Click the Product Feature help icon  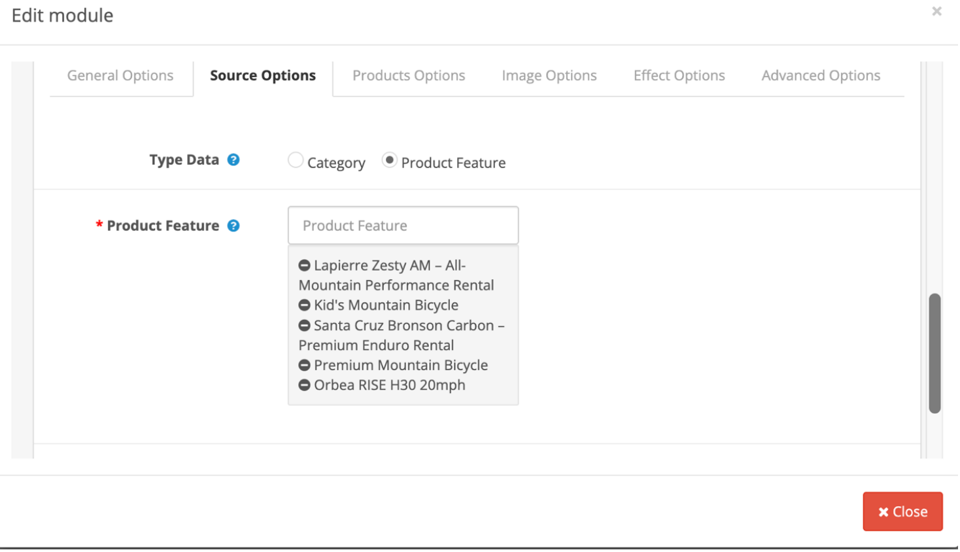click(233, 226)
